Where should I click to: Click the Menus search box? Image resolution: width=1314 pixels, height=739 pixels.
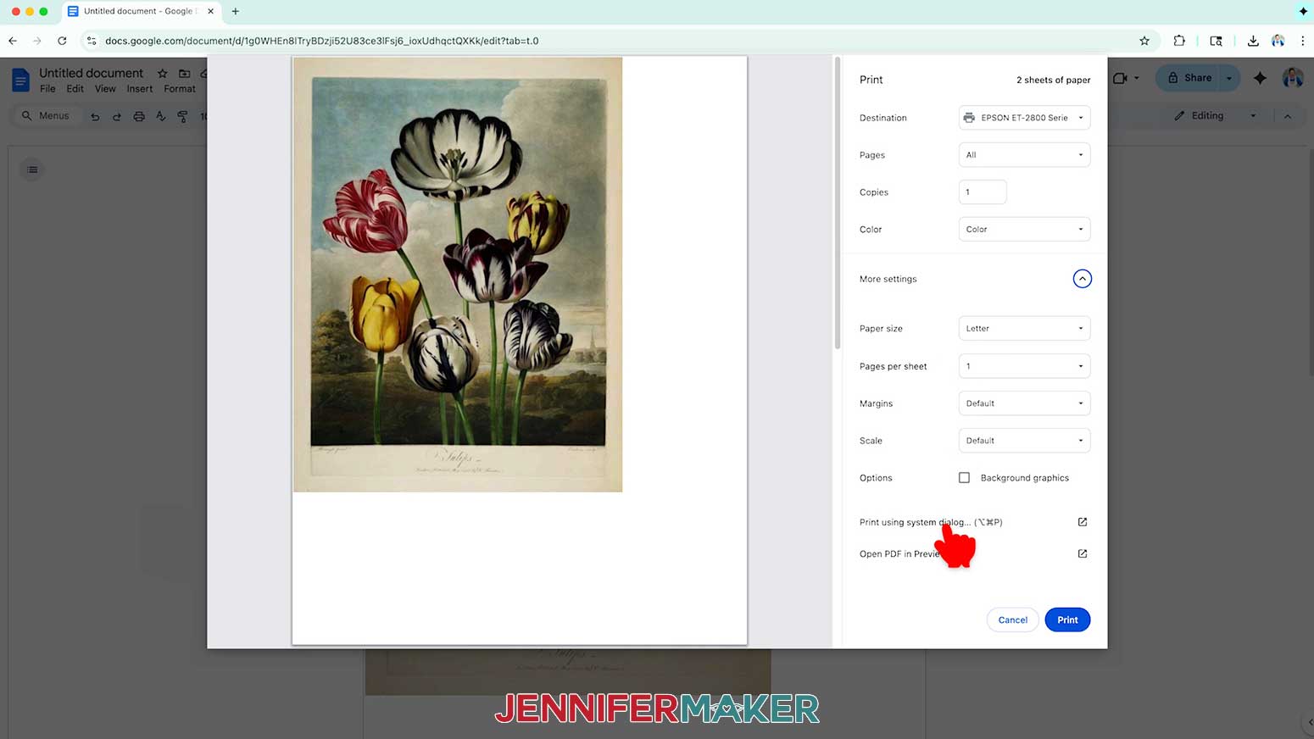46,116
